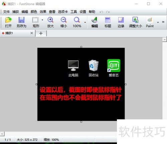Open the Edit (编辑) drawing tool
The image size is (167, 144).
(x=95, y=20)
